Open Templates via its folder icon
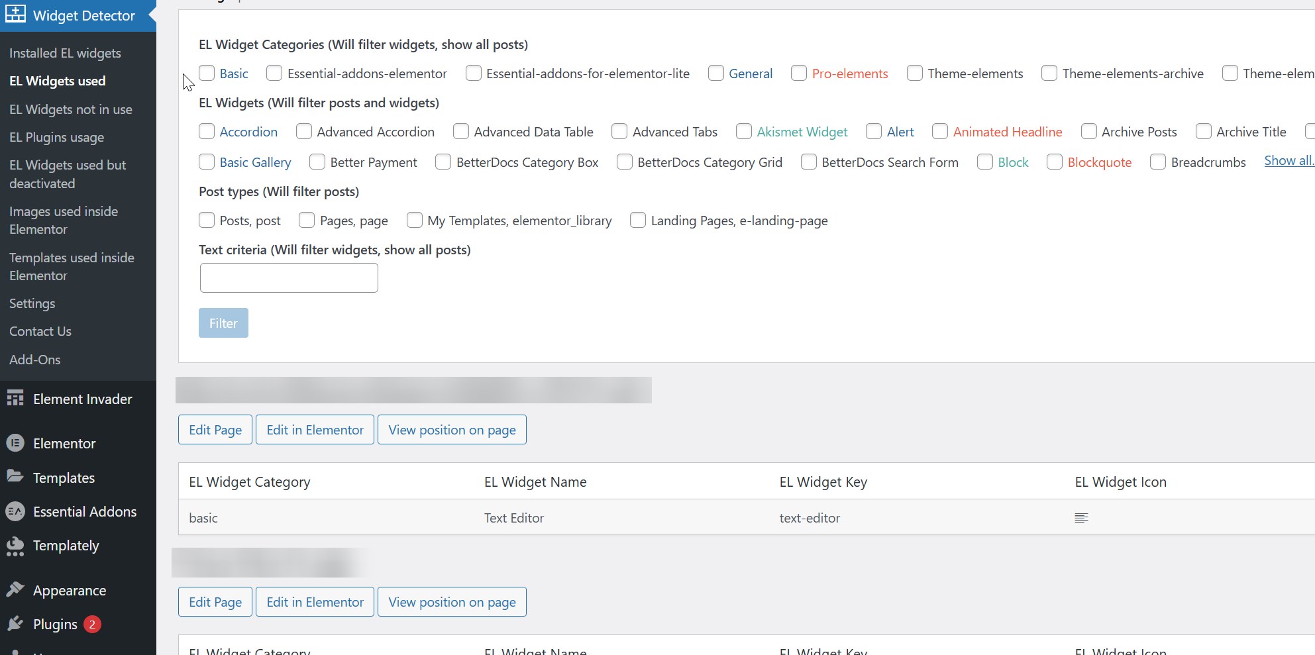 [x=15, y=476]
